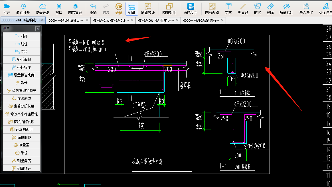The image size is (332, 187).
Task: Toggle the 测量 measure toolbar tool
Action: coord(132,9)
